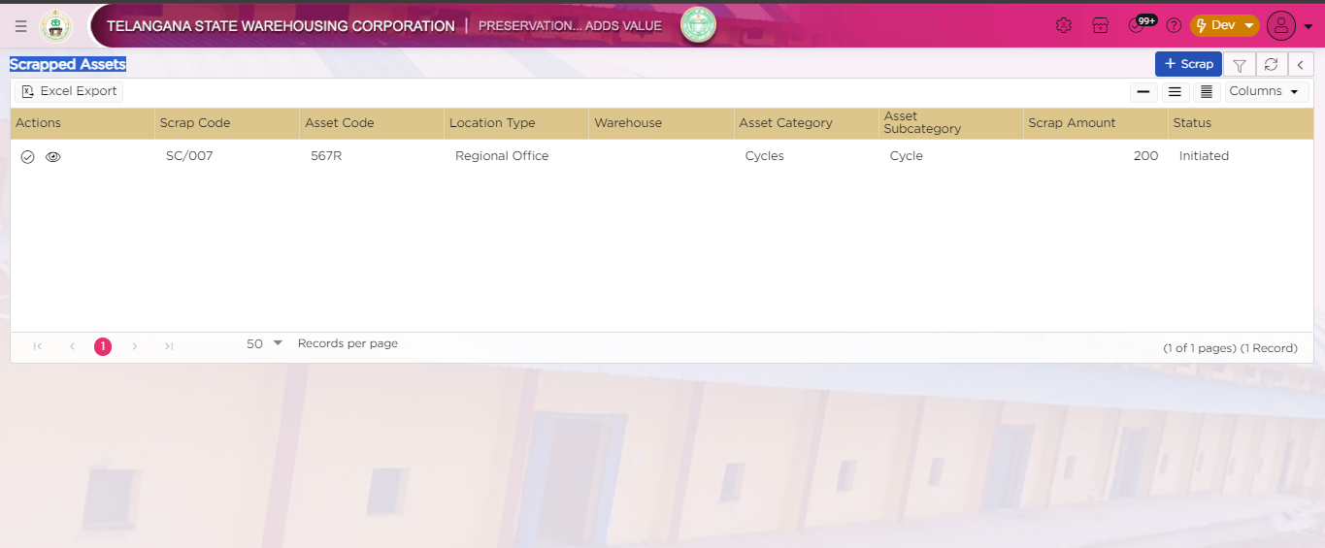The height and width of the screenshot is (548, 1325).
Task: Click the scrap amount 200 cell
Action: coord(1145,156)
